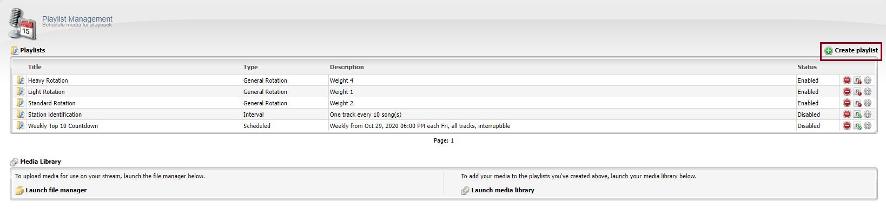The width and height of the screenshot is (886, 222).
Task: Delete the Standard Rotation playlist
Action: (x=847, y=103)
